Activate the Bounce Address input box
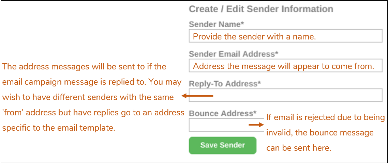Viewport: 388px width, 163px height. click(x=226, y=125)
